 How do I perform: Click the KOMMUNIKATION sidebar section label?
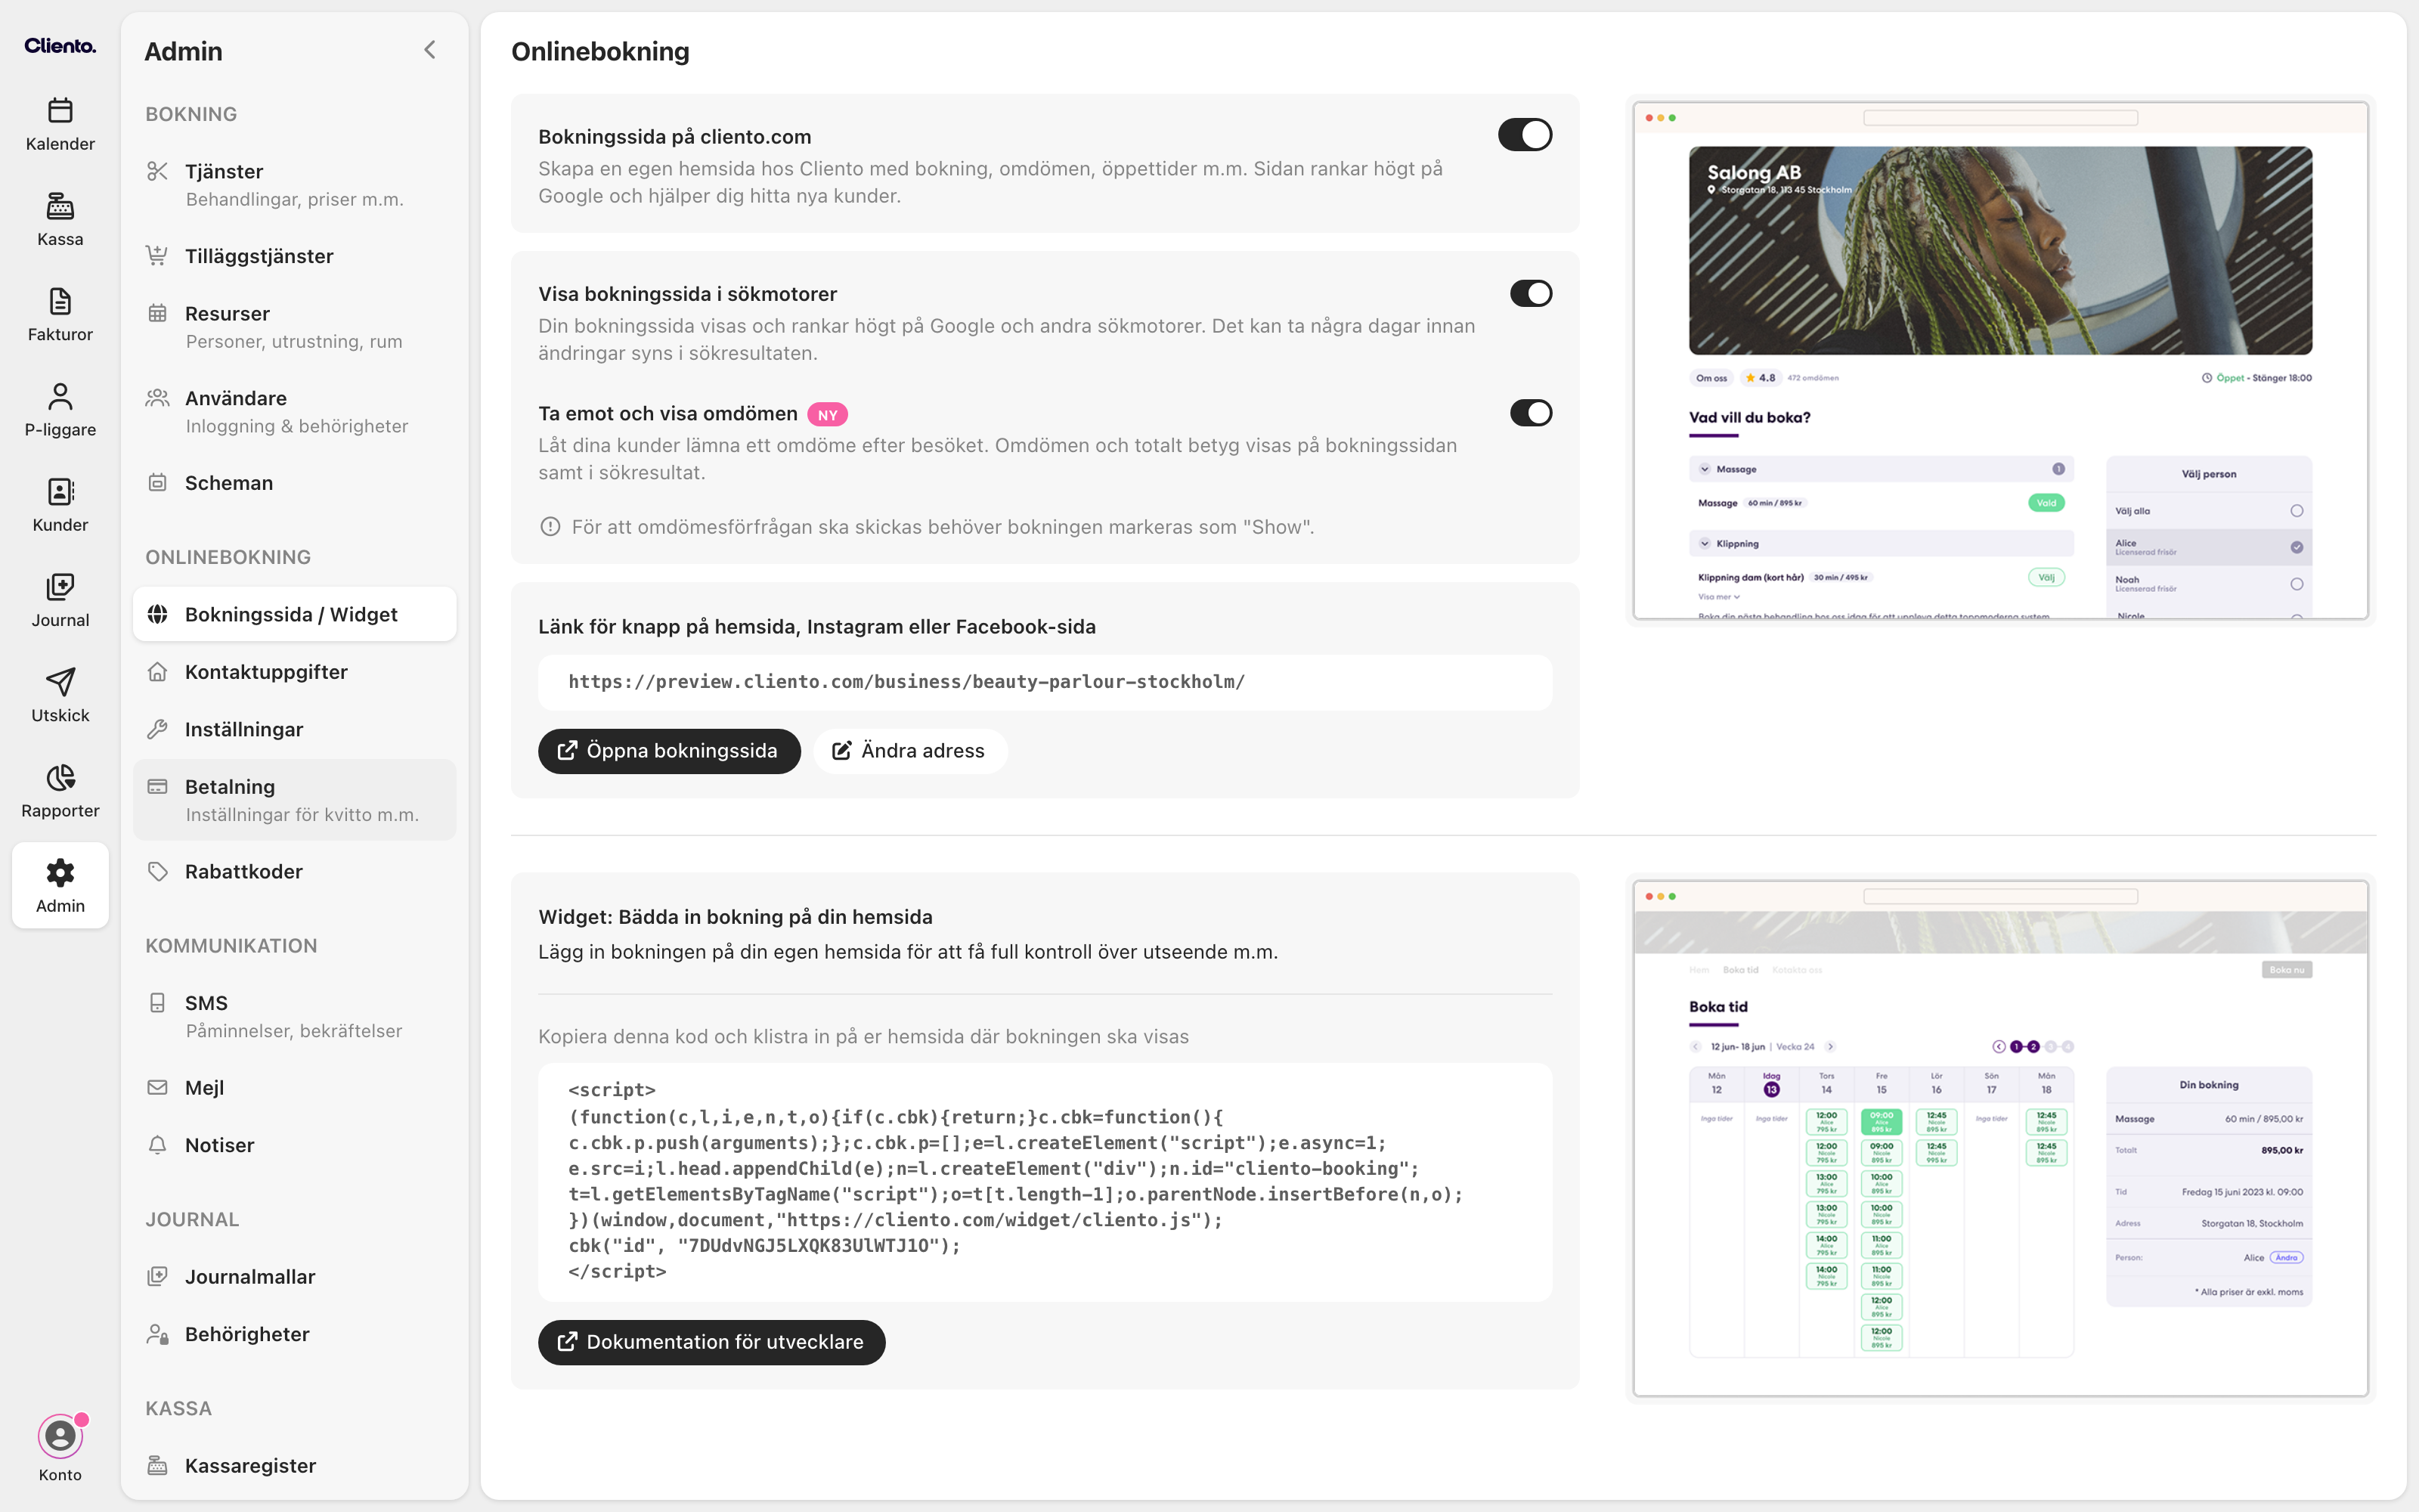coord(231,946)
